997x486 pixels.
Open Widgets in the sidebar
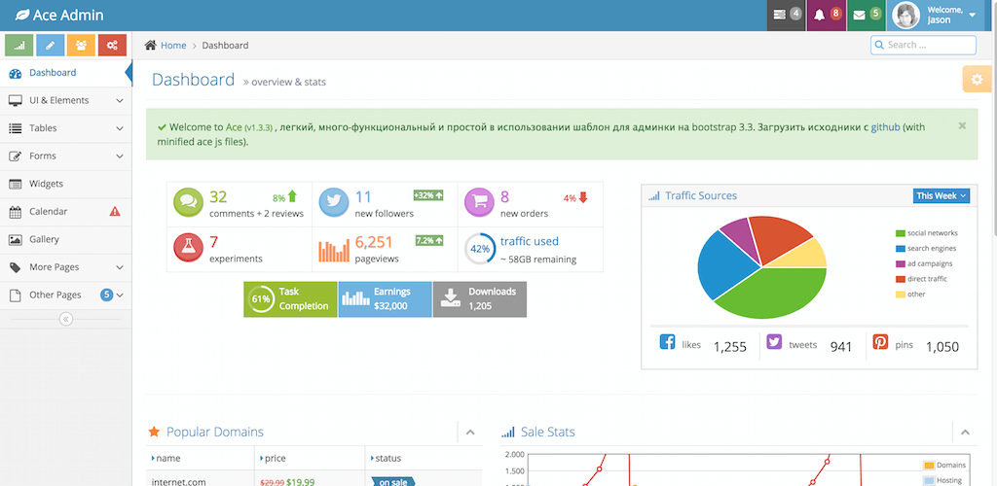[66, 184]
